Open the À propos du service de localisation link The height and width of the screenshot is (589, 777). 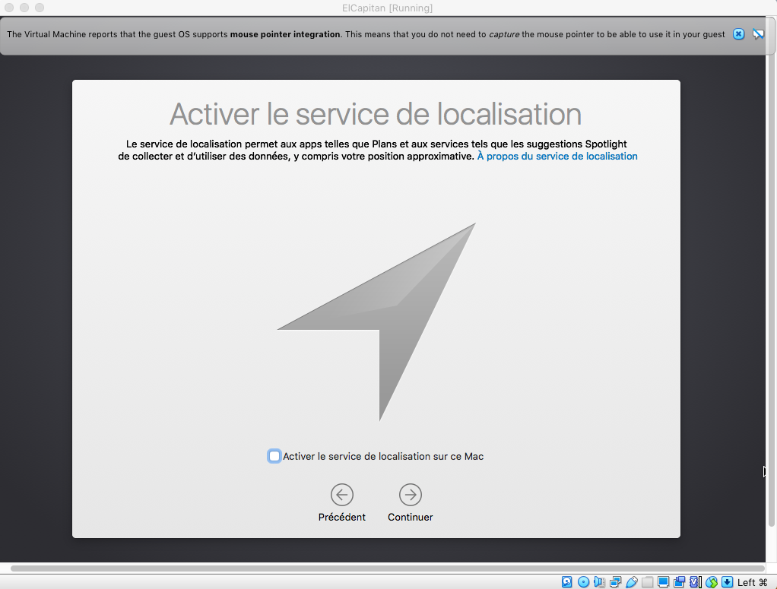point(557,157)
